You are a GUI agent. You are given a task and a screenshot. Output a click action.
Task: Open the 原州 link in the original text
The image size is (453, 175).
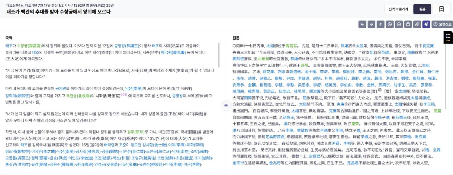[x=304, y=65]
